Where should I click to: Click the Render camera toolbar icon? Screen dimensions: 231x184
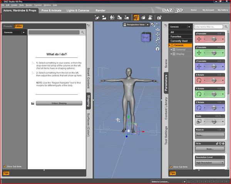tap(159, 18)
